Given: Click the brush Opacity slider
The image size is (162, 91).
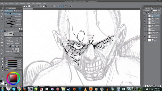Looking at the screenshot, I should point(11,42).
